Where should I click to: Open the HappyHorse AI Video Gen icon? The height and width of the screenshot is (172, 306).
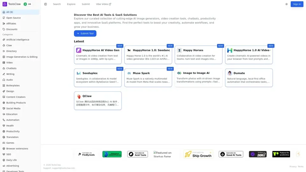79,50
